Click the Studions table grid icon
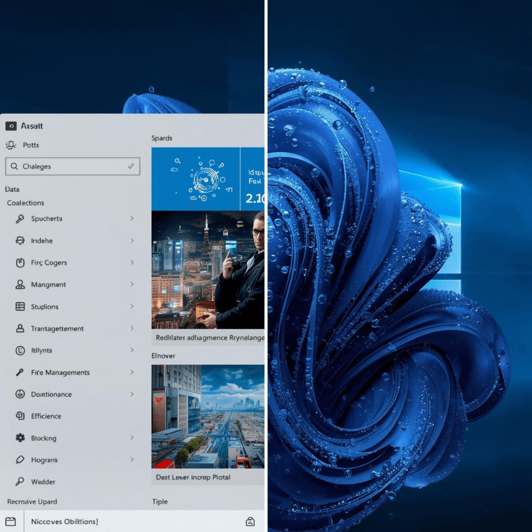Image resolution: width=532 pixels, height=532 pixels. [x=20, y=306]
